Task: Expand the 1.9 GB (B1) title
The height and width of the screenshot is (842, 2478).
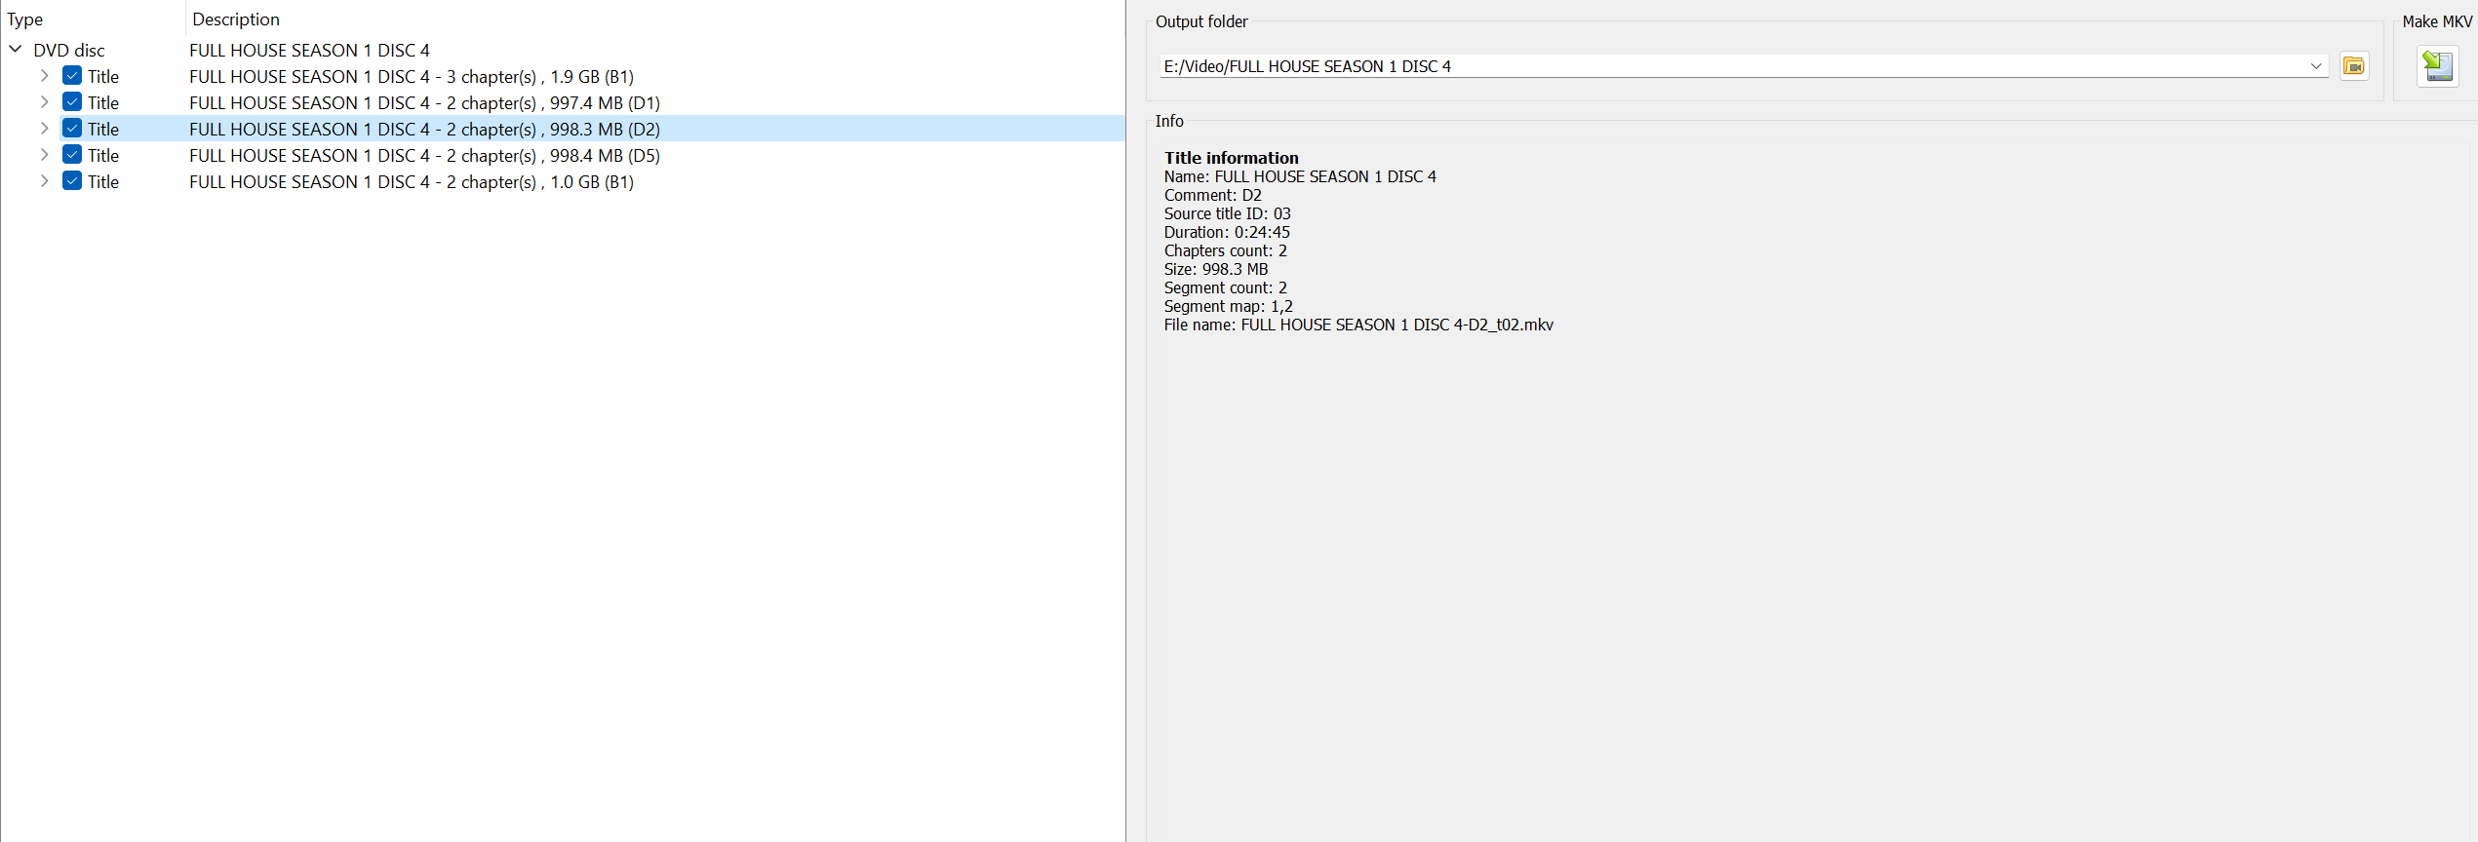Action: click(44, 75)
